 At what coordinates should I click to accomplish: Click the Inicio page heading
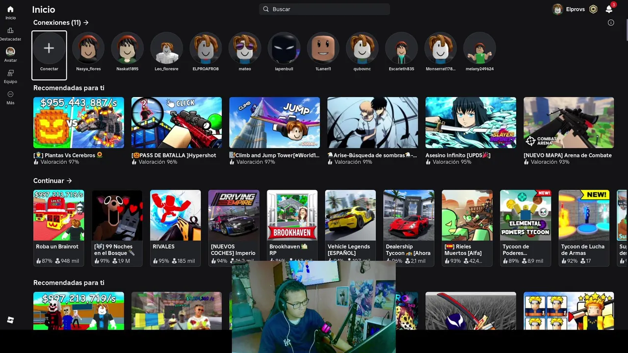(x=44, y=9)
